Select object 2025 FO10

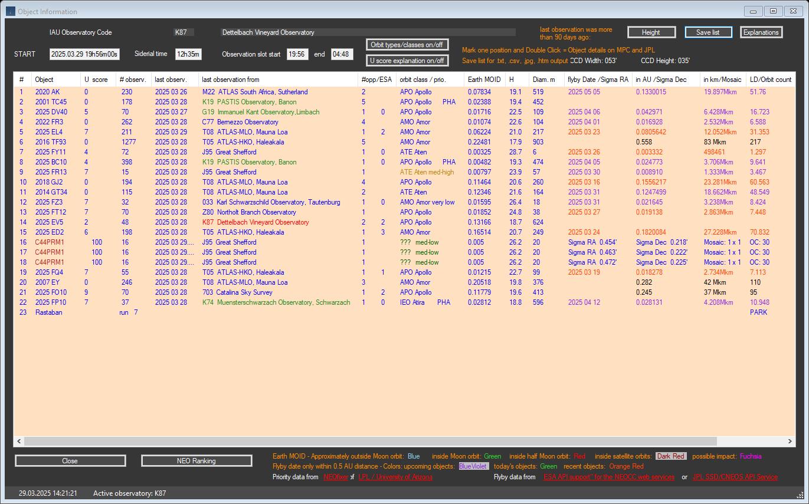(51, 292)
